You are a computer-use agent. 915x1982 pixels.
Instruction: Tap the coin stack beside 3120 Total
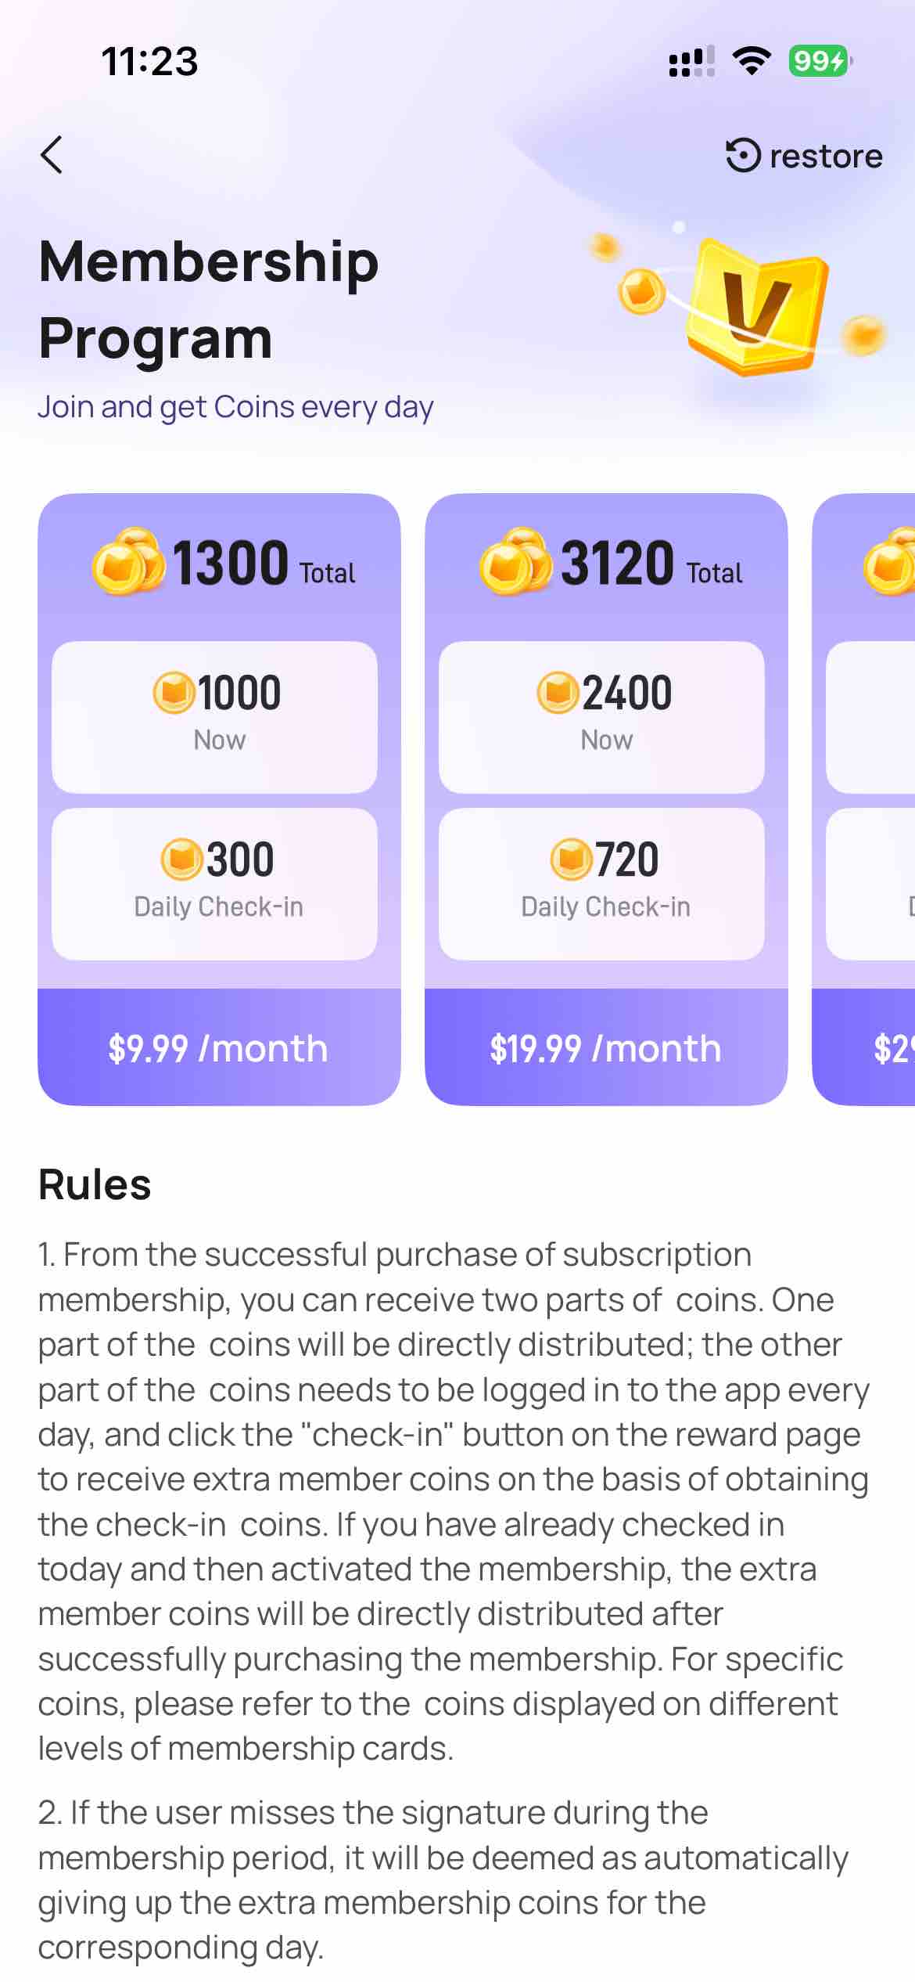tap(515, 561)
